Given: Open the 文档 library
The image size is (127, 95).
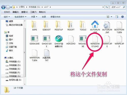Looking at the screenshot, I should point(9,43).
